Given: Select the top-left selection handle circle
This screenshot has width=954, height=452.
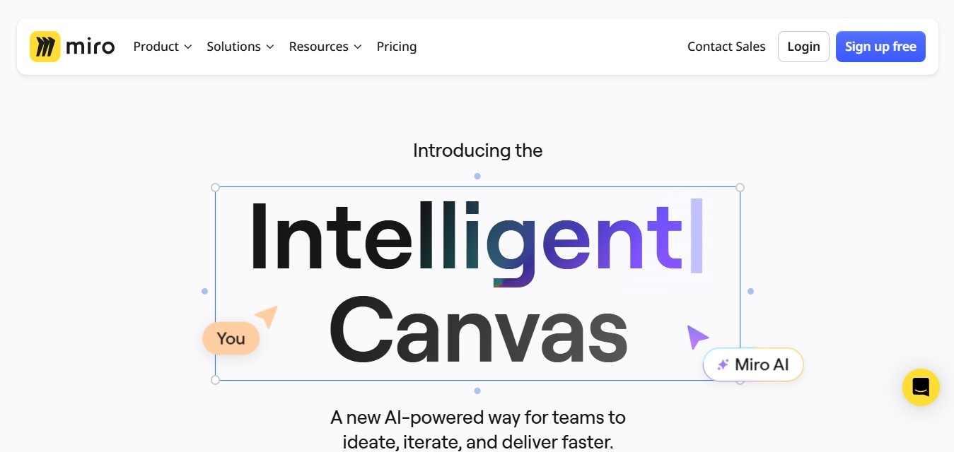Looking at the screenshot, I should (x=216, y=188).
